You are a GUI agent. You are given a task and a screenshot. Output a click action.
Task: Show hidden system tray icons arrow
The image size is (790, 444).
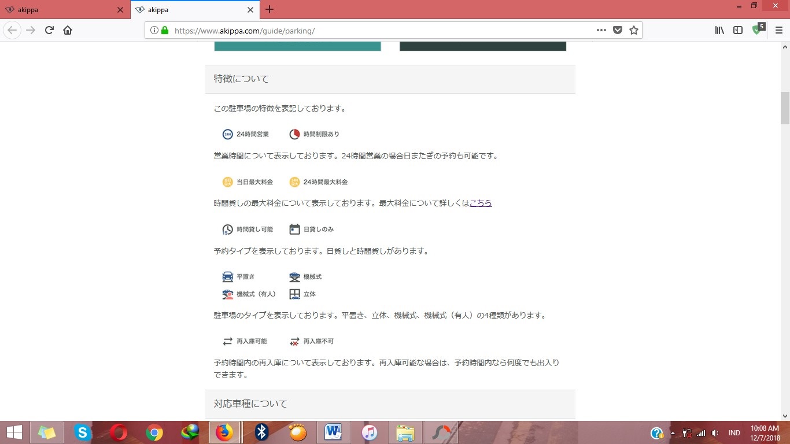(x=673, y=433)
